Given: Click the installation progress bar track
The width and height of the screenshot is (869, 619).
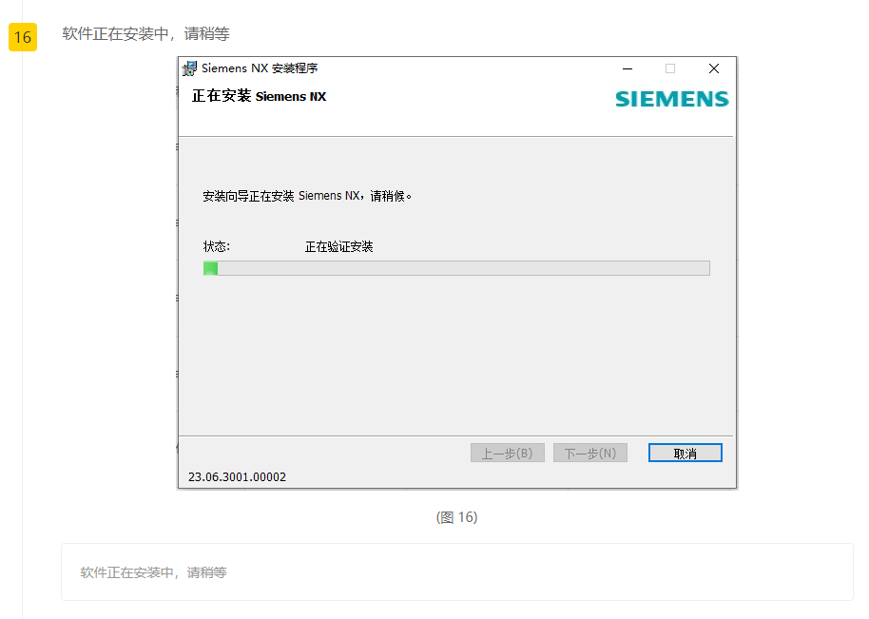Looking at the screenshot, I should coord(456,268).
